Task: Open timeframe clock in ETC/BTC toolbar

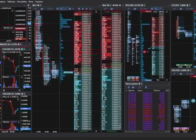Action: click(187, 9)
